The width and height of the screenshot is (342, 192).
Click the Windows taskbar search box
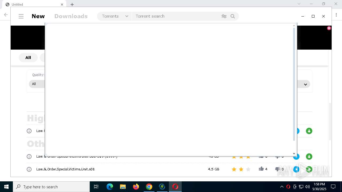(51, 187)
